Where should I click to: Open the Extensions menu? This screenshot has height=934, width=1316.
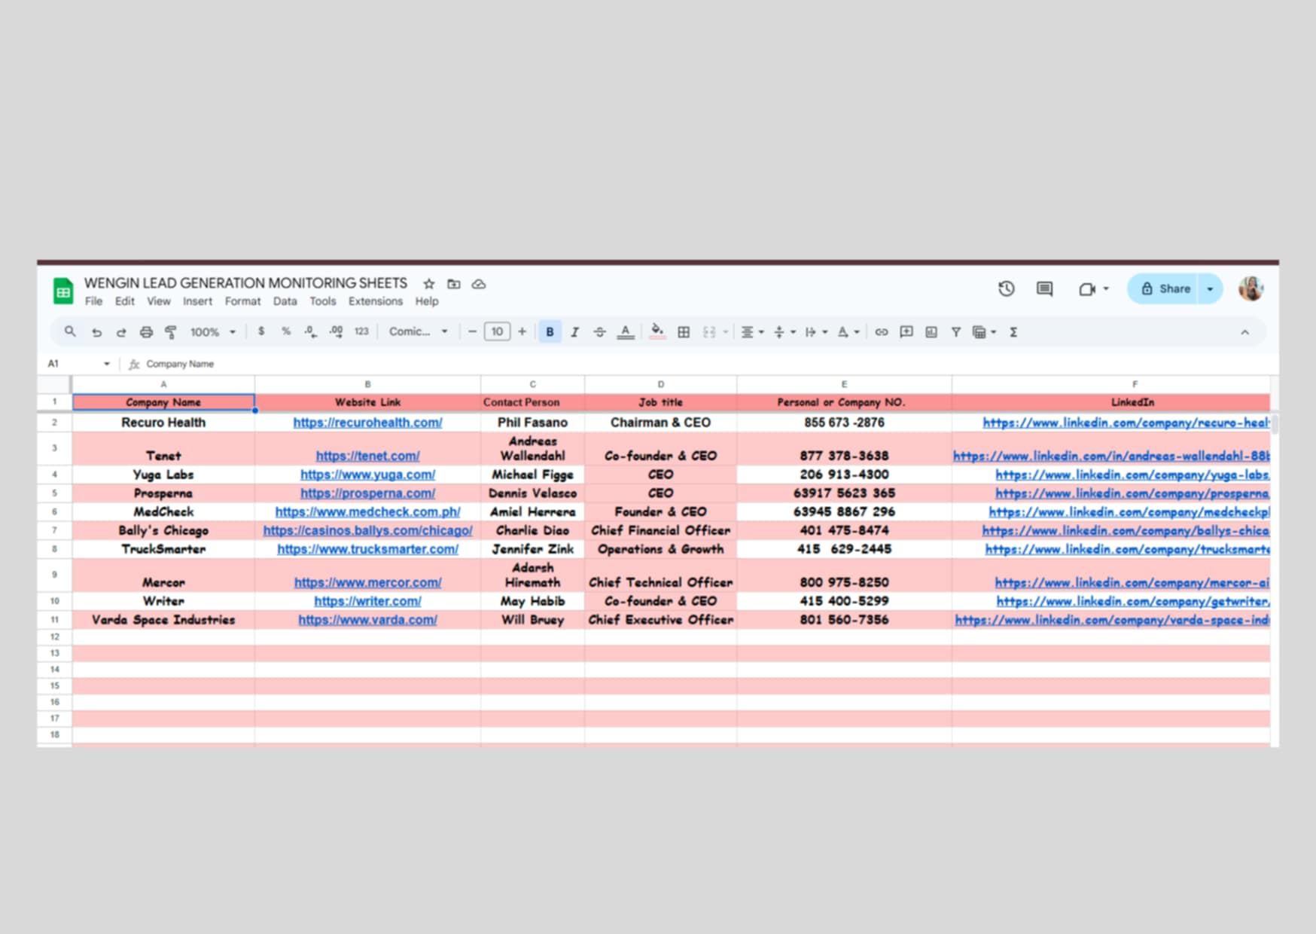tap(375, 301)
